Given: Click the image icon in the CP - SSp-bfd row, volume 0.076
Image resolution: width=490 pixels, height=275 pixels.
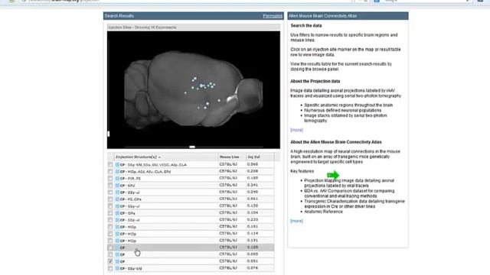Looking at the screenshot, I should pos(117,268).
